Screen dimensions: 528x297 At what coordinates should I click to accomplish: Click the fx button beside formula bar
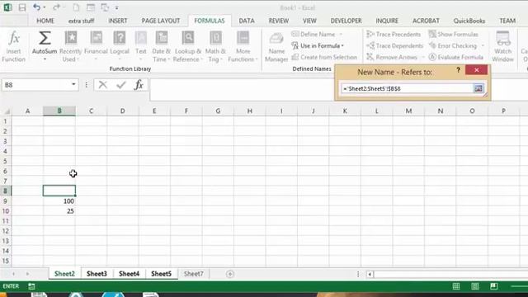click(x=139, y=85)
